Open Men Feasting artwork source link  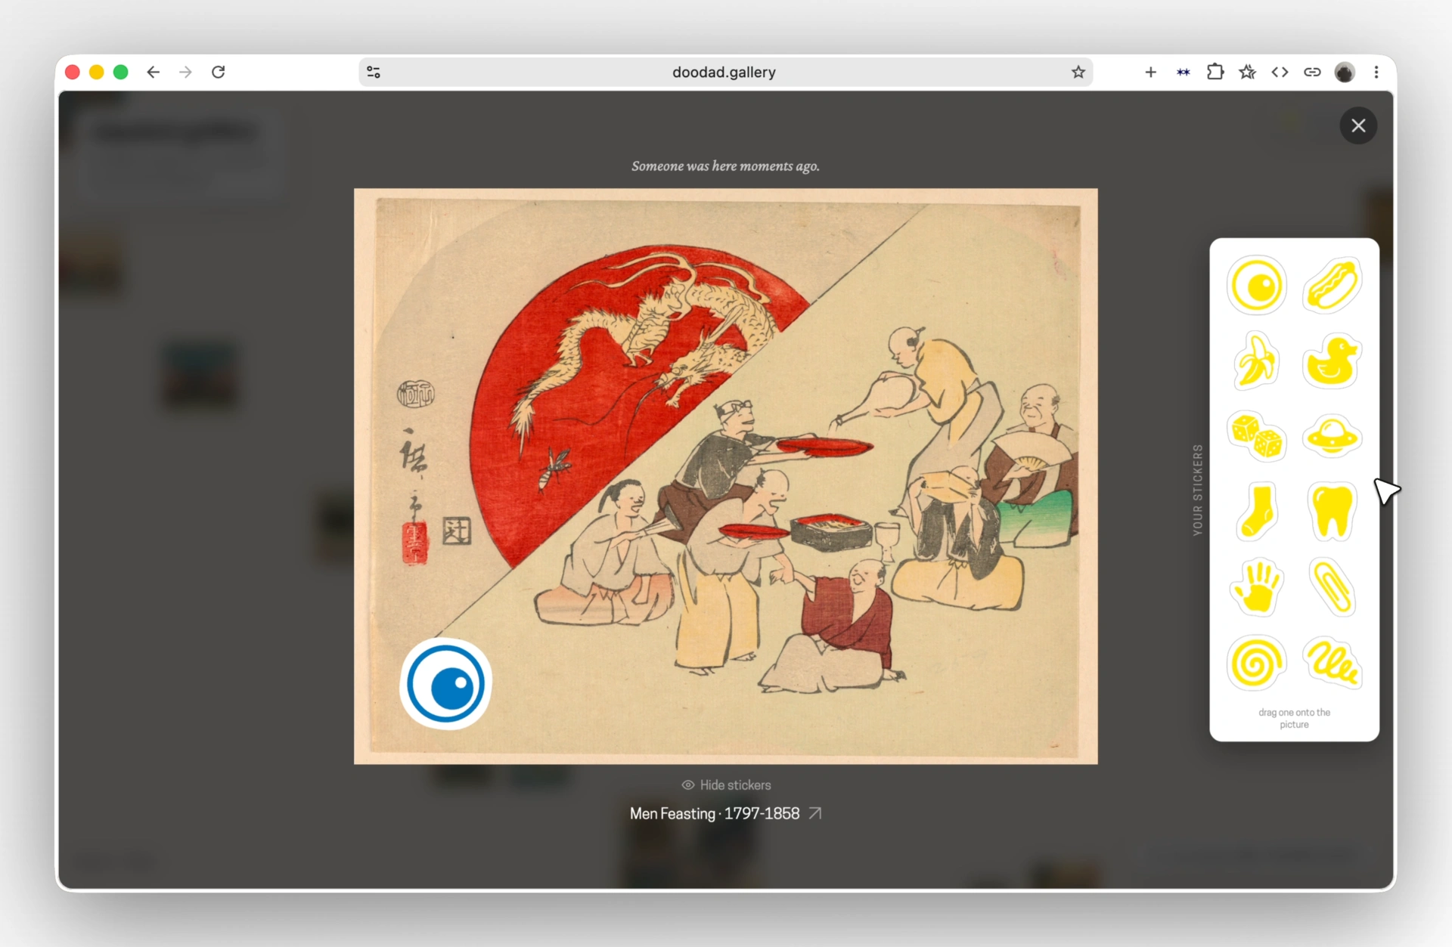[815, 813]
